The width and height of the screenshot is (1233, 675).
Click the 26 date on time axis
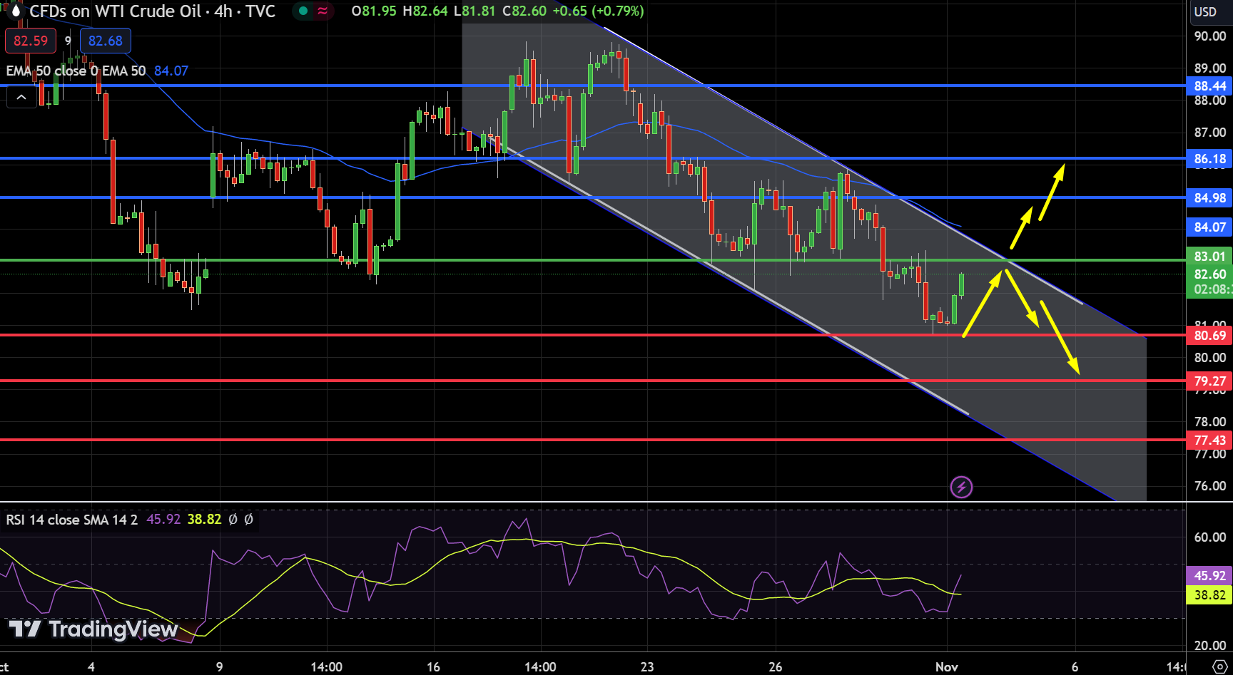pos(776,667)
